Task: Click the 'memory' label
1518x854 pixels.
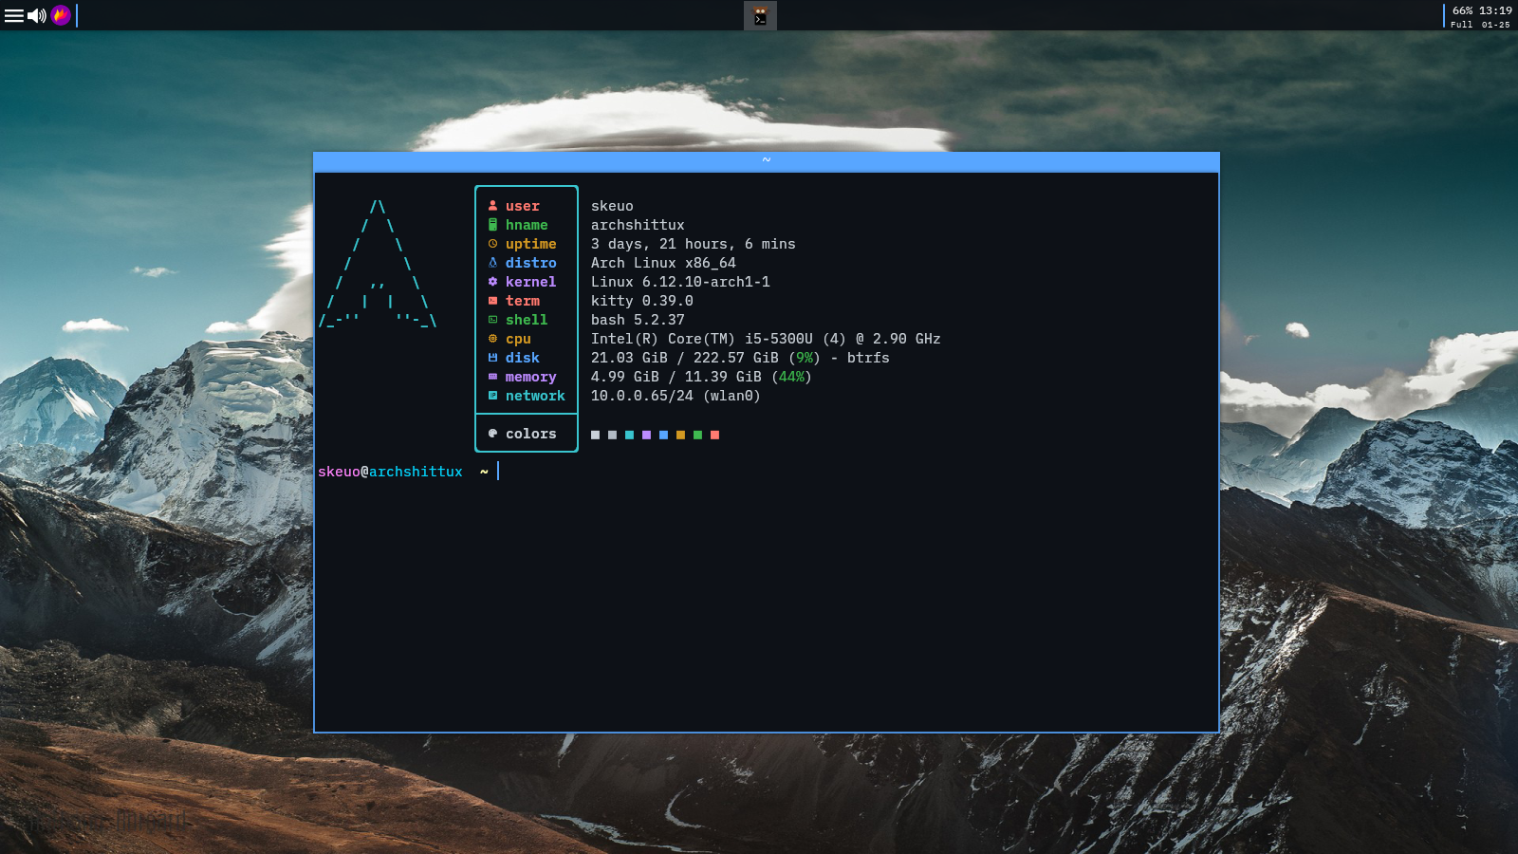Action: click(530, 377)
